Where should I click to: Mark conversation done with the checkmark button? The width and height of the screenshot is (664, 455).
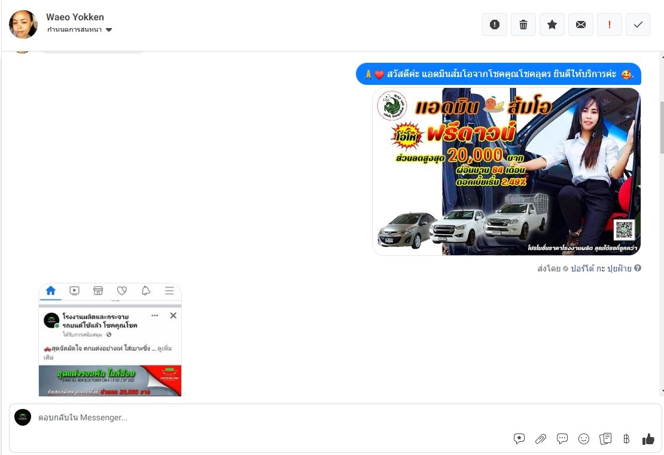(x=638, y=25)
